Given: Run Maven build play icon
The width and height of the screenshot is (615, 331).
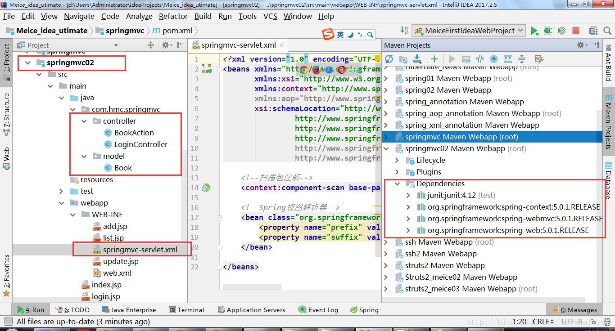Looking at the screenshot, I should pyautogui.click(x=452, y=59).
